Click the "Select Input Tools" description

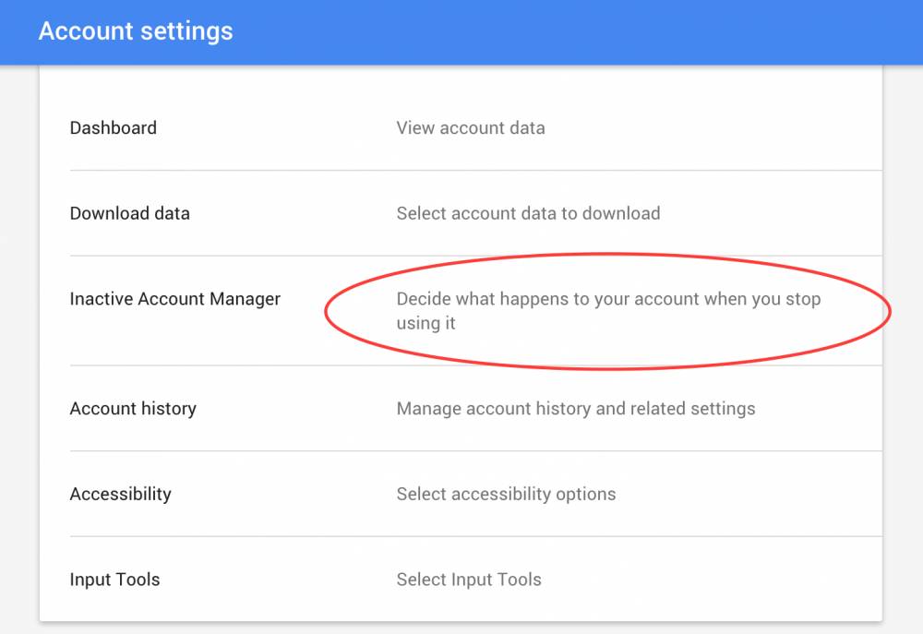[x=469, y=580]
